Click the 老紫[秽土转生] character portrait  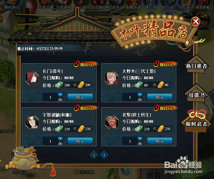(x=111, y=122)
